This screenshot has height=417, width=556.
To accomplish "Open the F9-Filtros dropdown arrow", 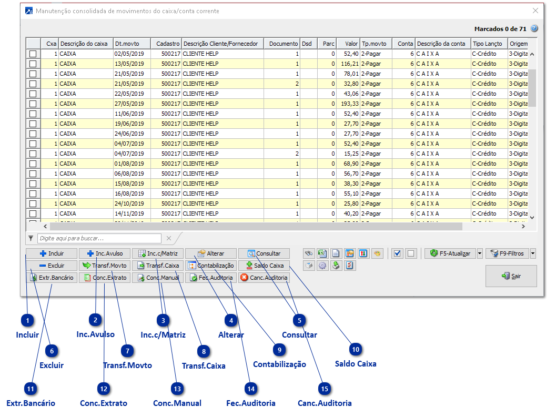I will [x=533, y=253].
